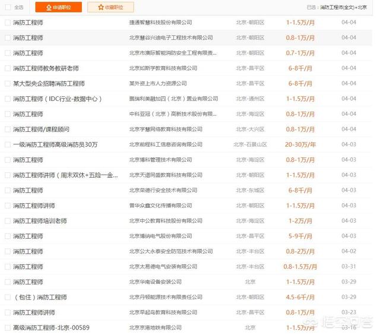Click the 03-23 posting date
Image resolution: width=380 pixels, height=335 pixels.
point(349,312)
